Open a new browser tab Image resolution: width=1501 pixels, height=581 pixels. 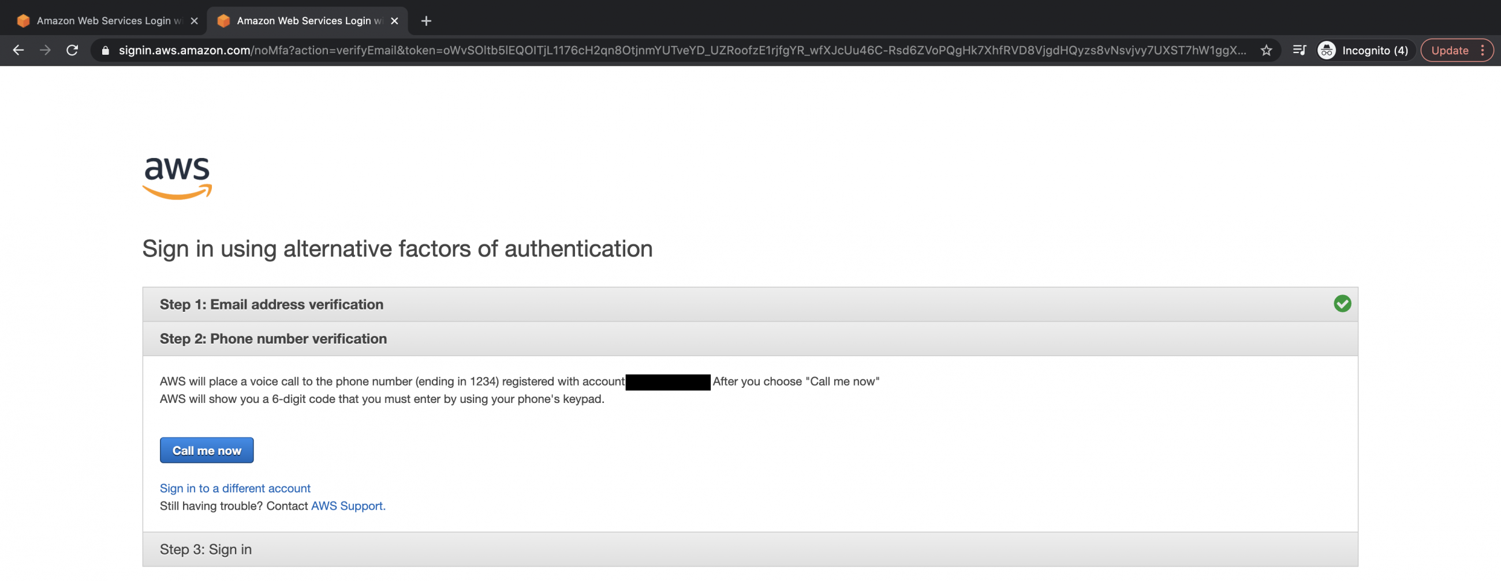(426, 21)
